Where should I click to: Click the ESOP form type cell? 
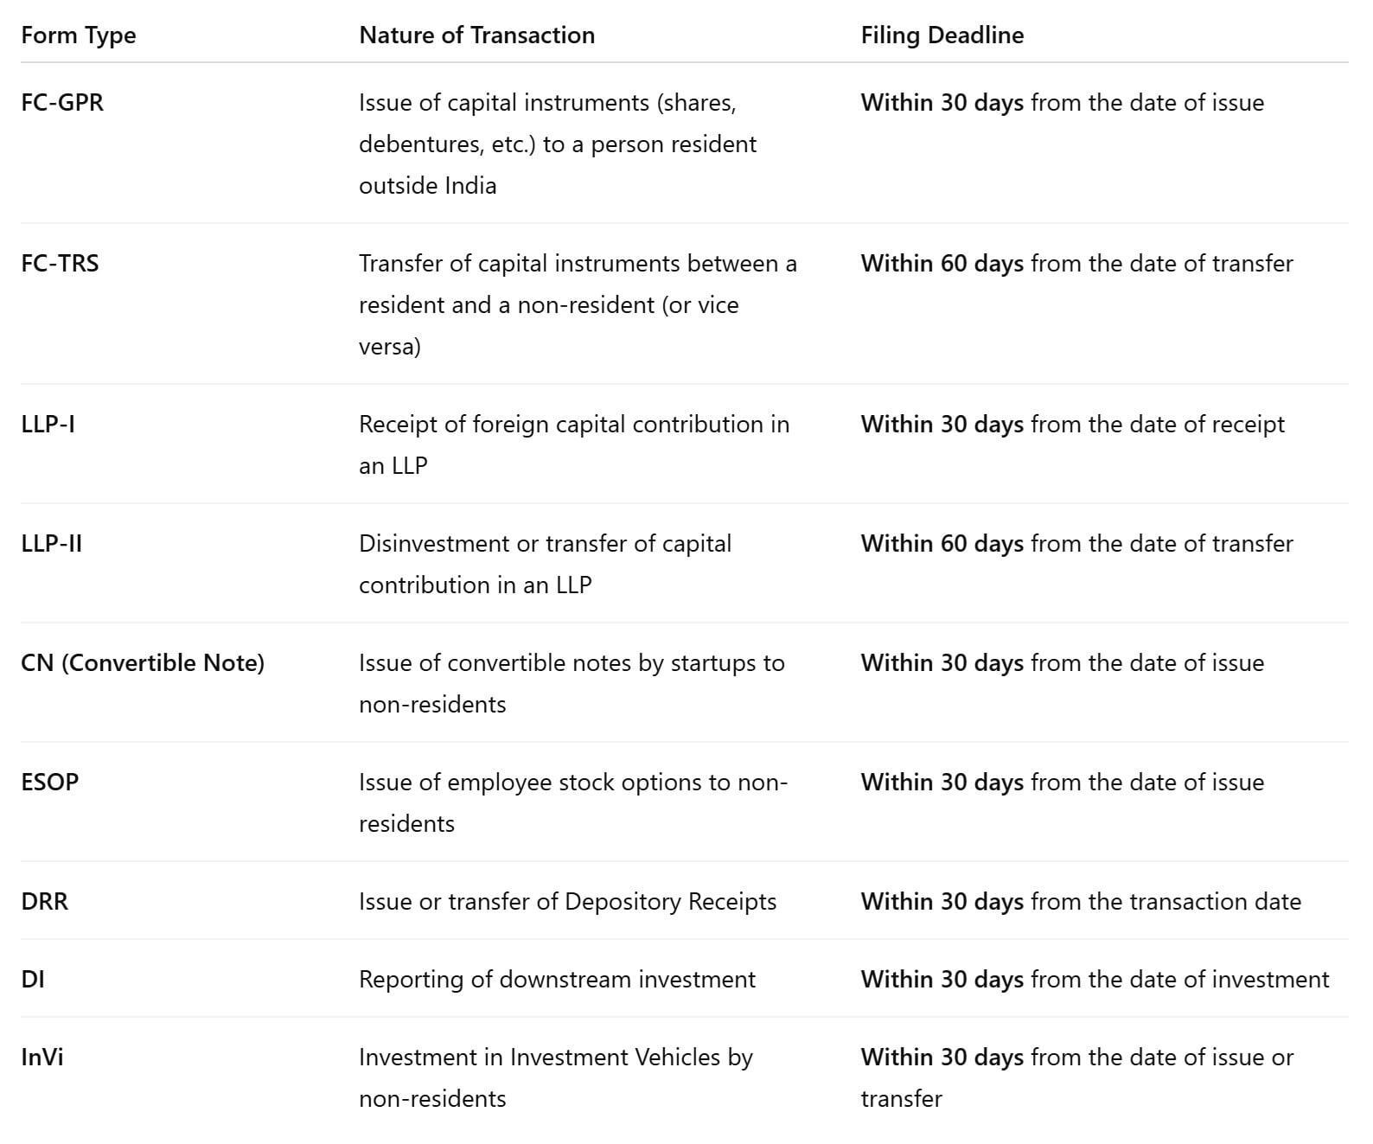[49, 783]
